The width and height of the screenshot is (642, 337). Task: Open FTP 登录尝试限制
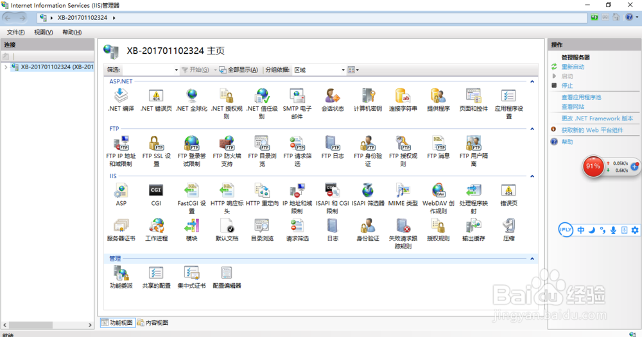[x=191, y=151]
